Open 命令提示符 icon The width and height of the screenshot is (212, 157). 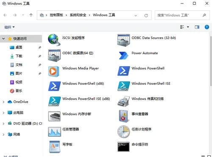pyautogui.click(x=123, y=147)
